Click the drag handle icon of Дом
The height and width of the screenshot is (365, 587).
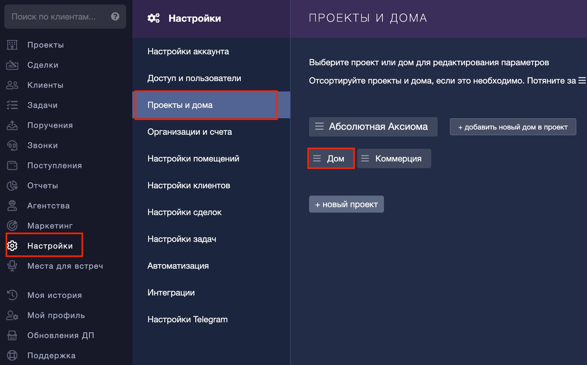[x=317, y=158]
